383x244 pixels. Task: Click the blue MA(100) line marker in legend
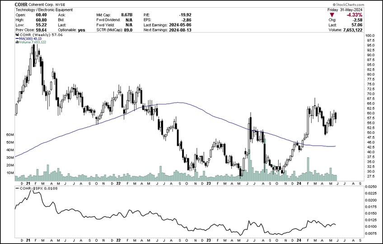(17, 38)
